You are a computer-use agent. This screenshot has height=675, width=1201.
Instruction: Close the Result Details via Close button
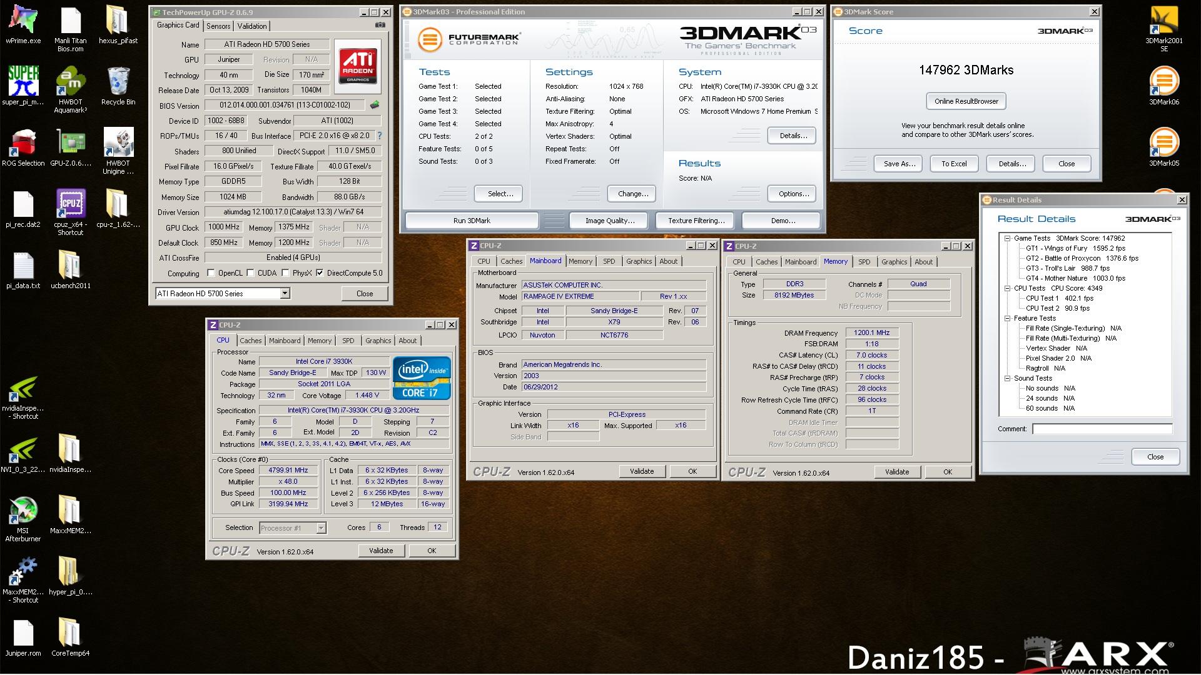pos(1155,457)
